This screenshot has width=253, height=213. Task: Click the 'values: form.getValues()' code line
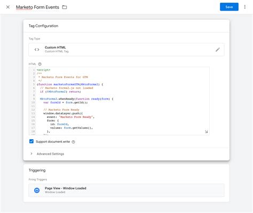(x=72, y=128)
